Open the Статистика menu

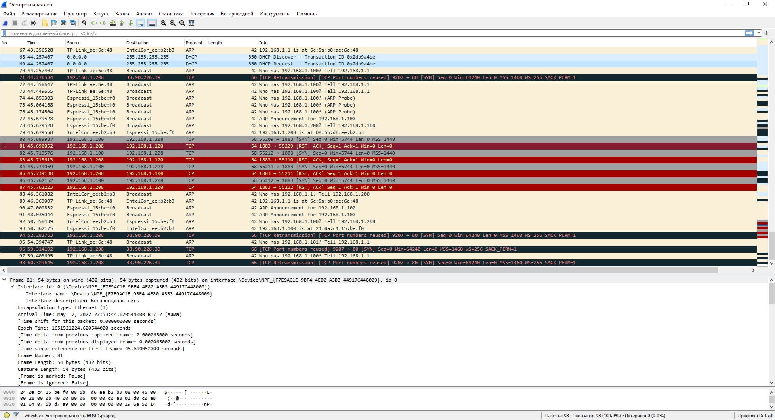171,14
